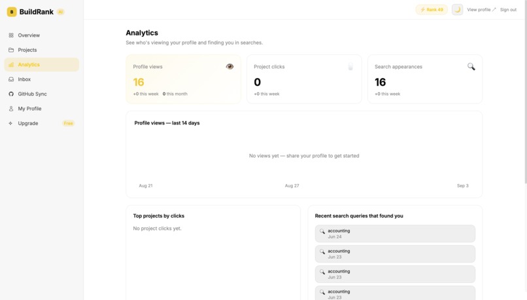Open the Upgrade page
This screenshot has width=527, height=300.
click(x=42, y=123)
